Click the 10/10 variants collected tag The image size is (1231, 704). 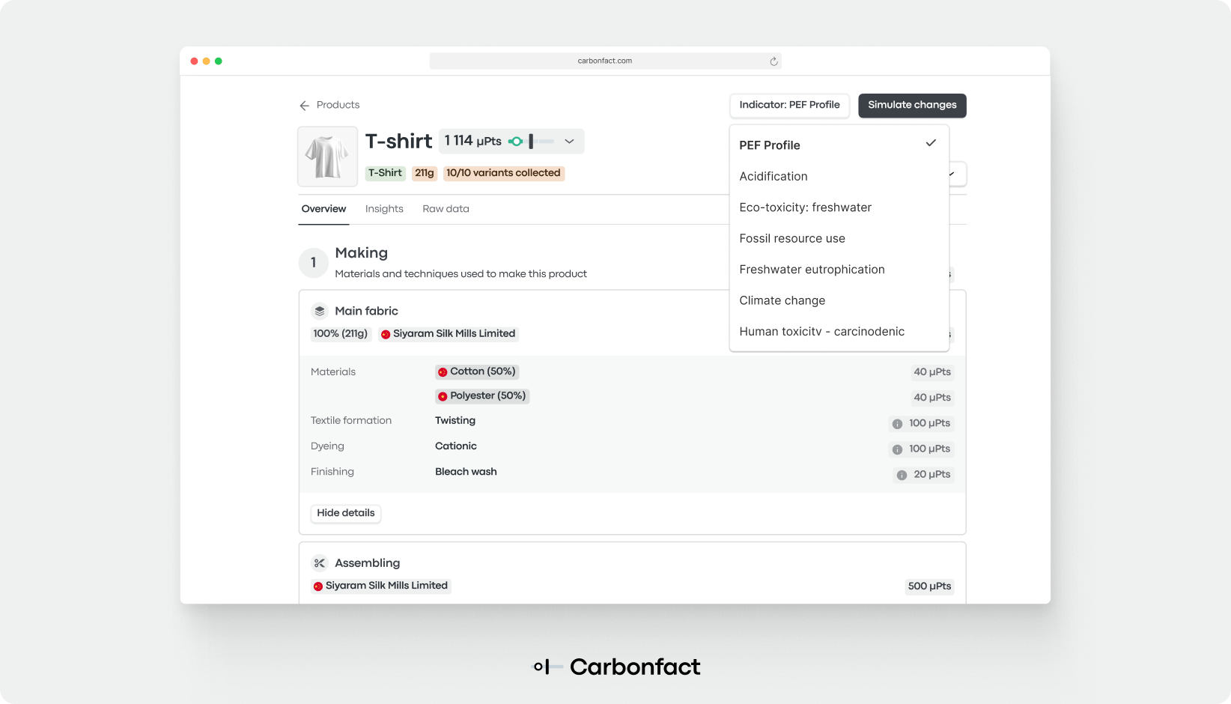pyautogui.click(x=503, y=173)
